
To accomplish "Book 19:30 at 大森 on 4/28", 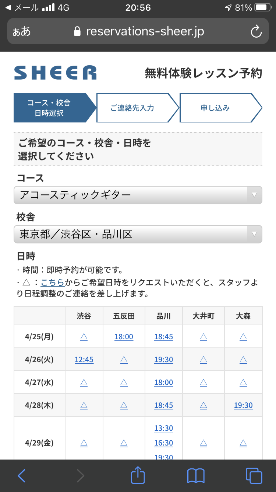I will (x=243, y=405).
